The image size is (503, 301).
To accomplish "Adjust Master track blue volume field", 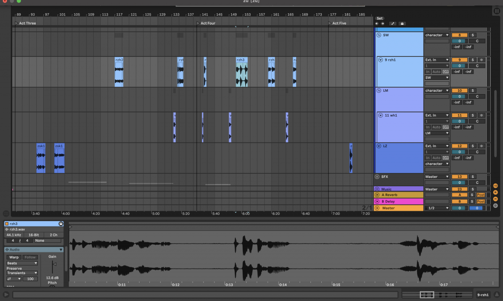I will pyautogui.click(x=476, y=208).
